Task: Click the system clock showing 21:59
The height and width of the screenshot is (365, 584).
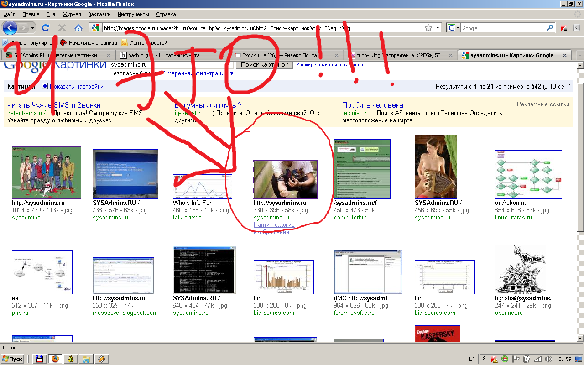Action: click(x=565, y=359)
